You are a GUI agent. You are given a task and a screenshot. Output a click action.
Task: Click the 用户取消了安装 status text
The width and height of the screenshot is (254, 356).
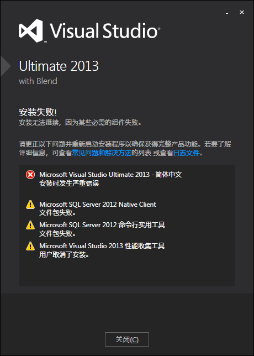(64, 255)
